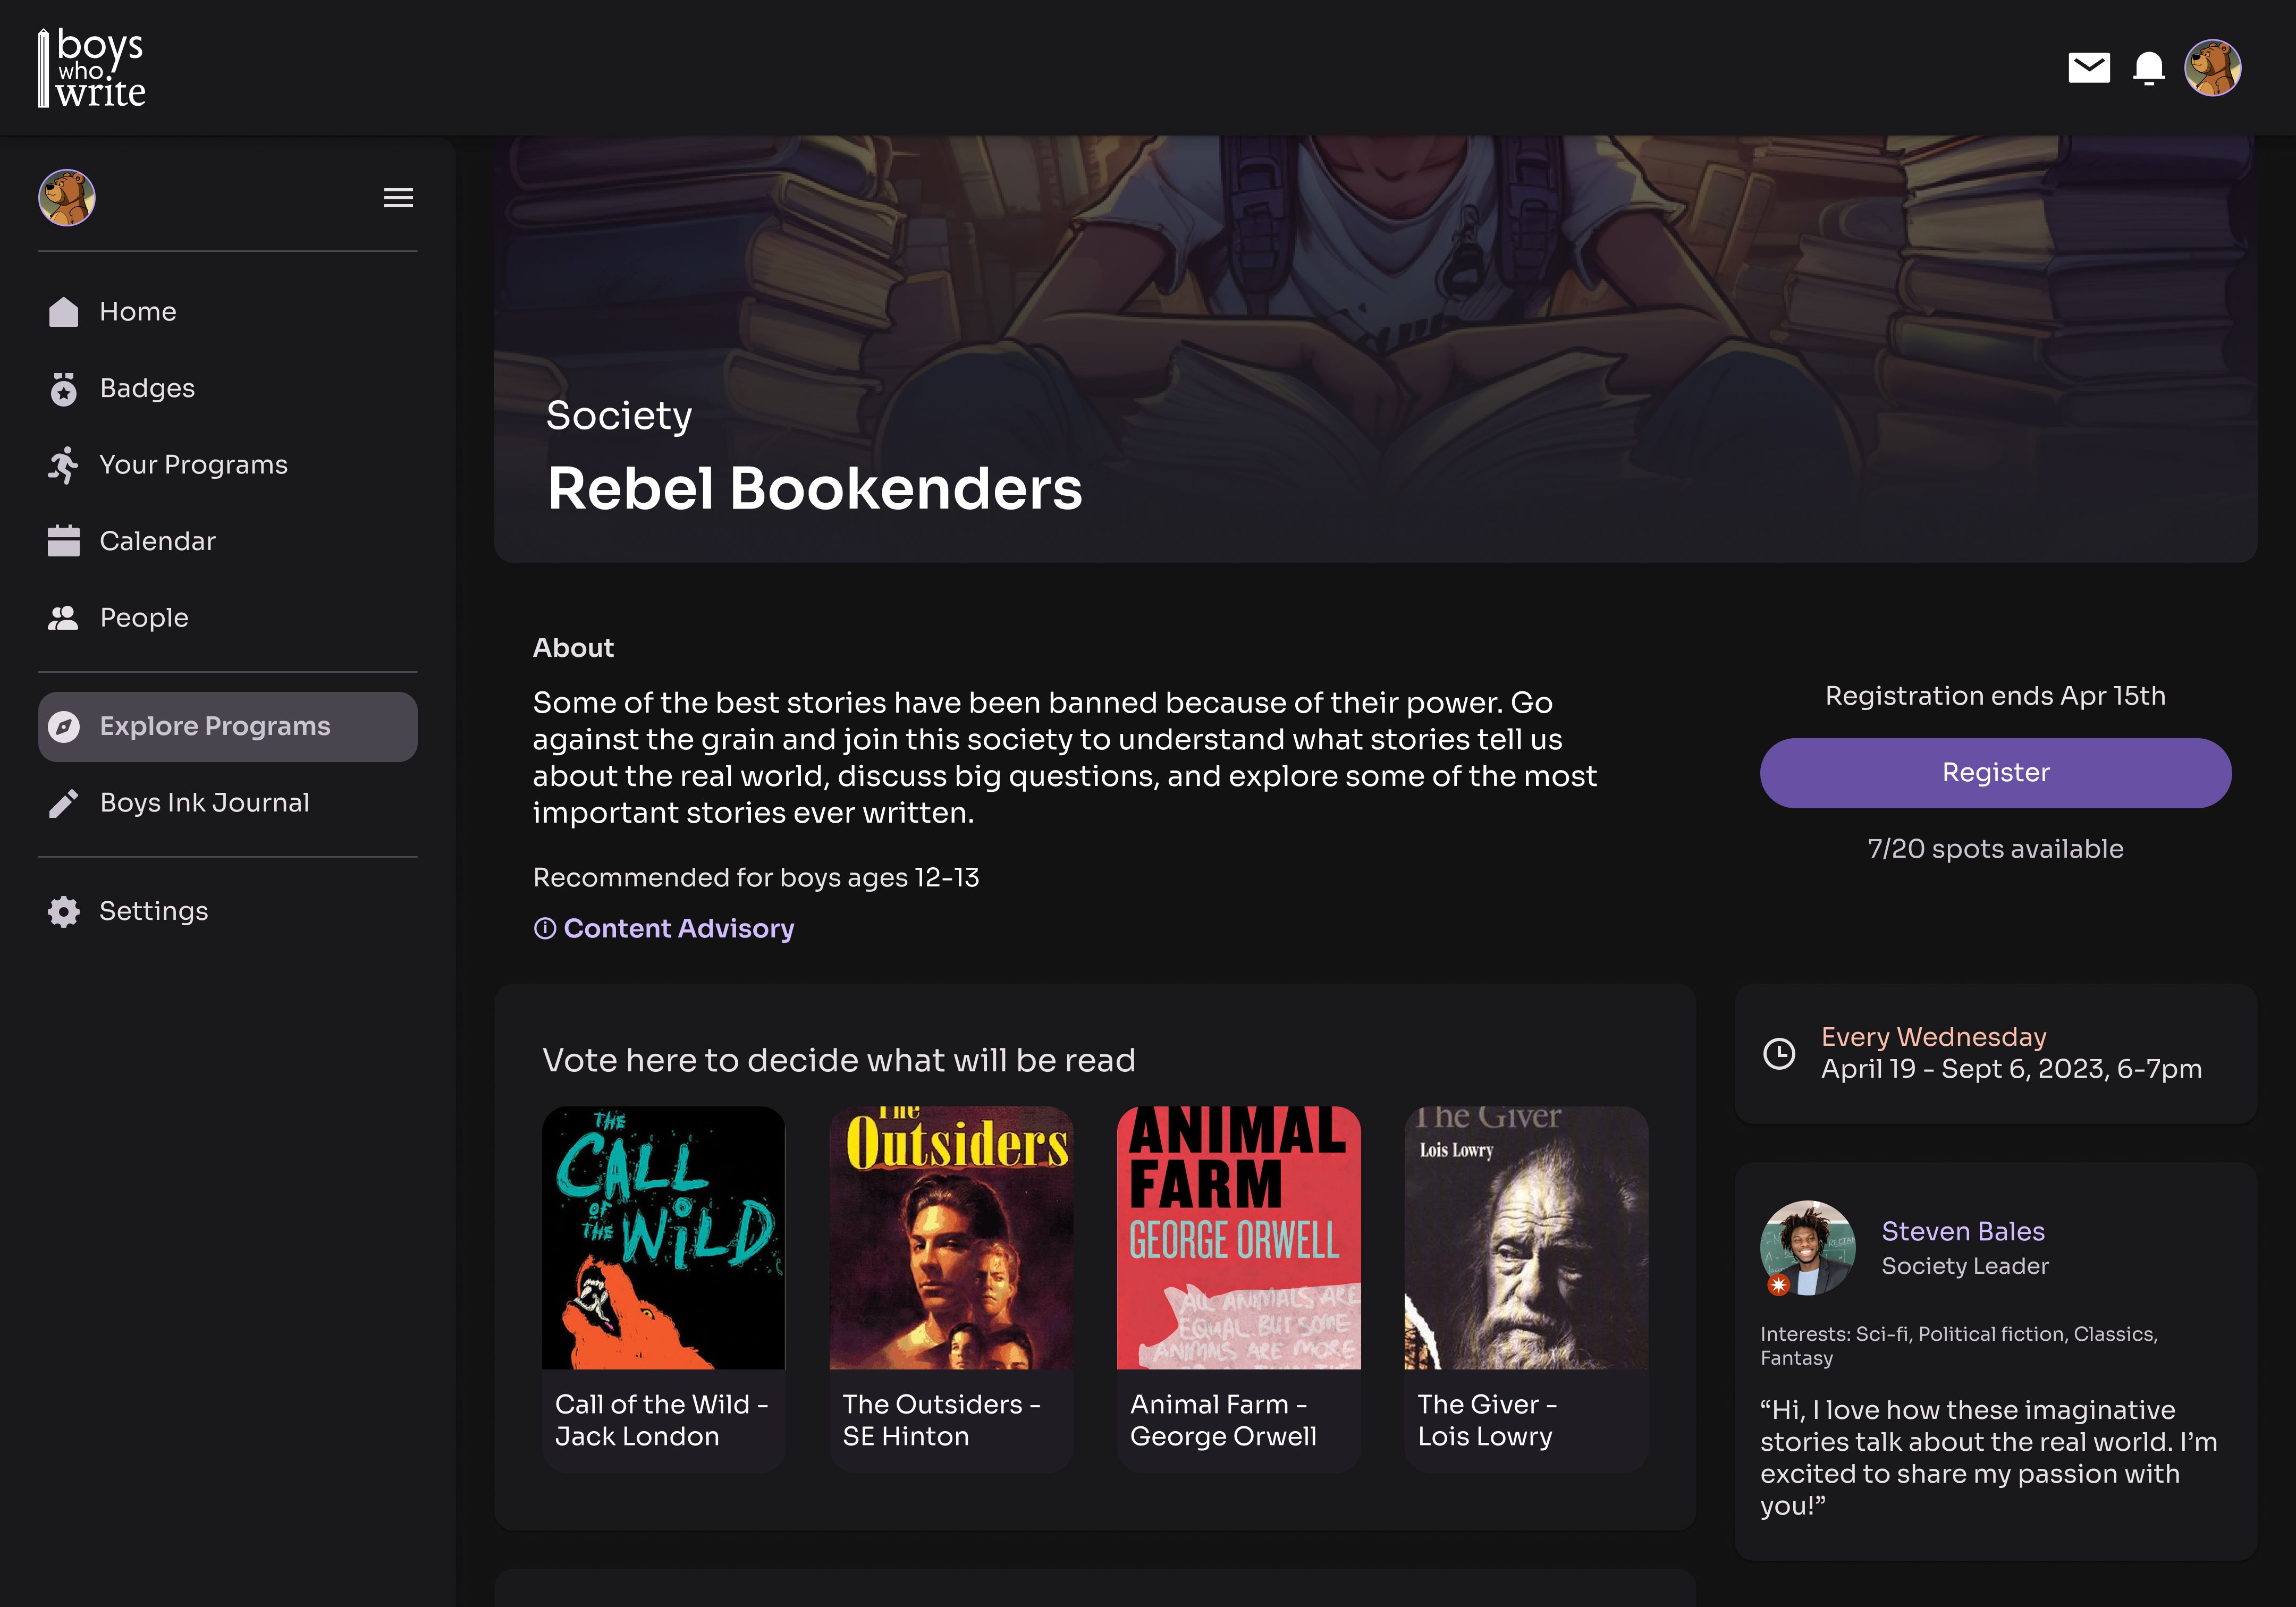
Task: Click the Register button
Action: point(1995,773)
